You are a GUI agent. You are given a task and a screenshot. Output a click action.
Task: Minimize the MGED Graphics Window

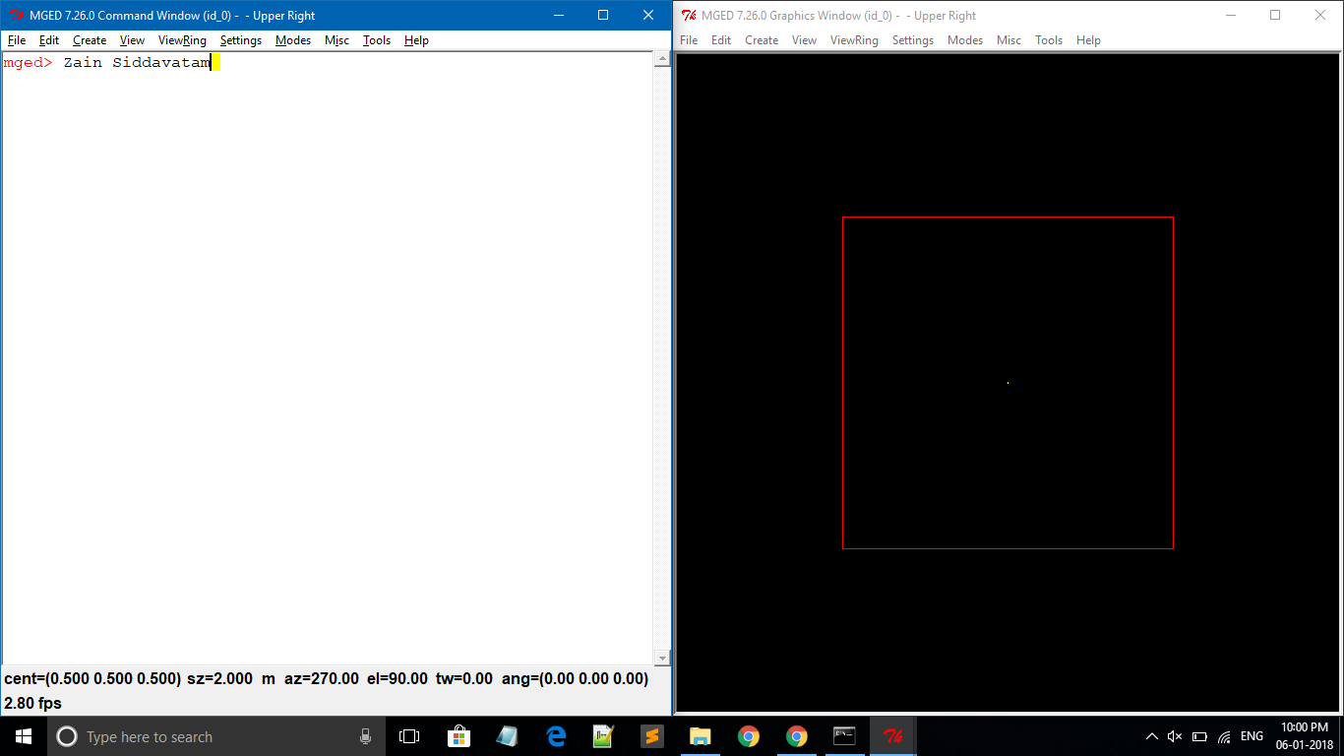(x=1230, y=16)
